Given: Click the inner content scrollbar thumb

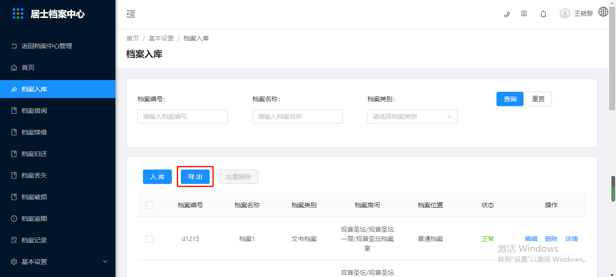Looking at the screenshot, I should 613,188.
